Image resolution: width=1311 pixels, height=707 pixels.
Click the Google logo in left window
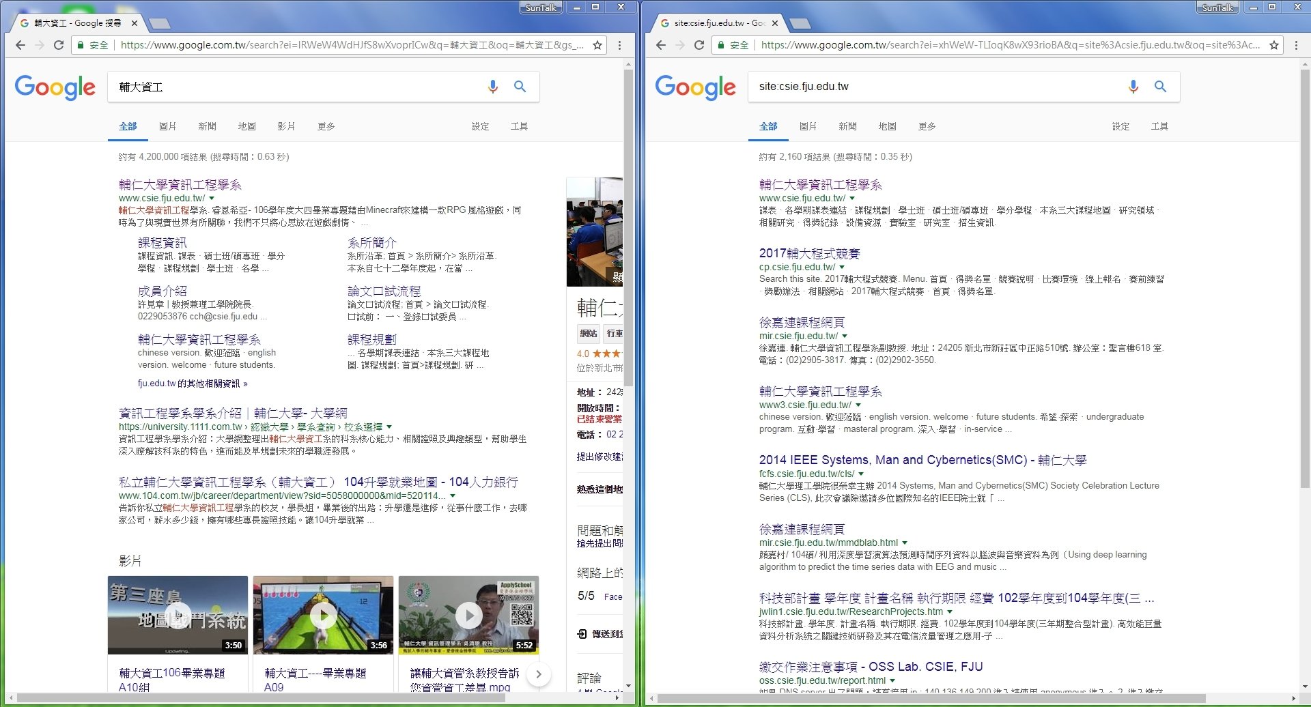(55, 87)
